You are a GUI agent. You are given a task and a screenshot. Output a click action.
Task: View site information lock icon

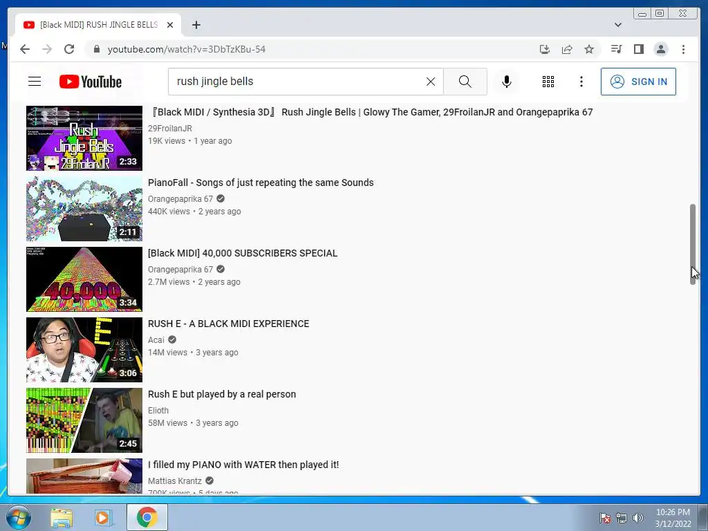tap(96, 49)
